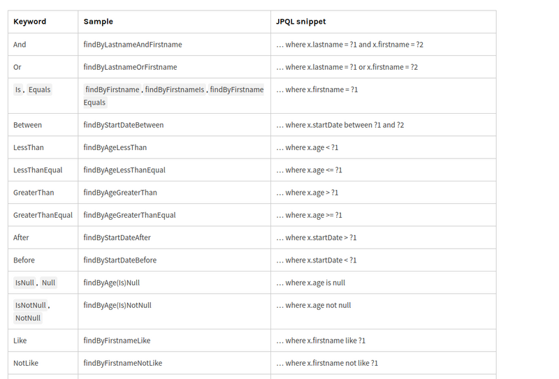This screenshot has height=379, width=559.
Task: Click the findByStartDateBetween sample
Action: (124, 126)
